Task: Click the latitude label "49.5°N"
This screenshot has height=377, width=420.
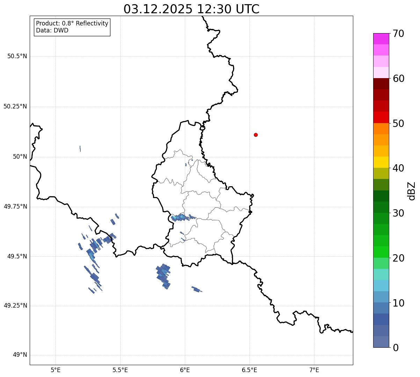Action: click(x=17, y=256)
